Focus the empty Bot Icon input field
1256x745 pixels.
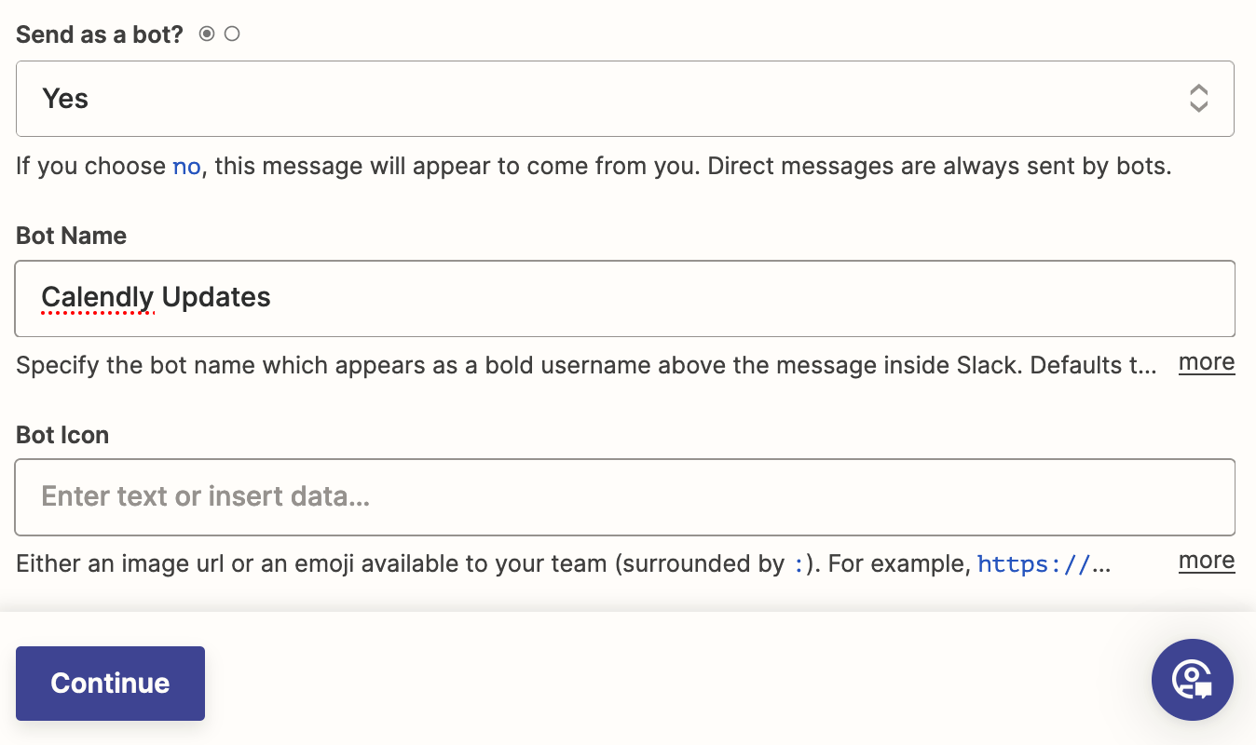[x=625, y=497]
